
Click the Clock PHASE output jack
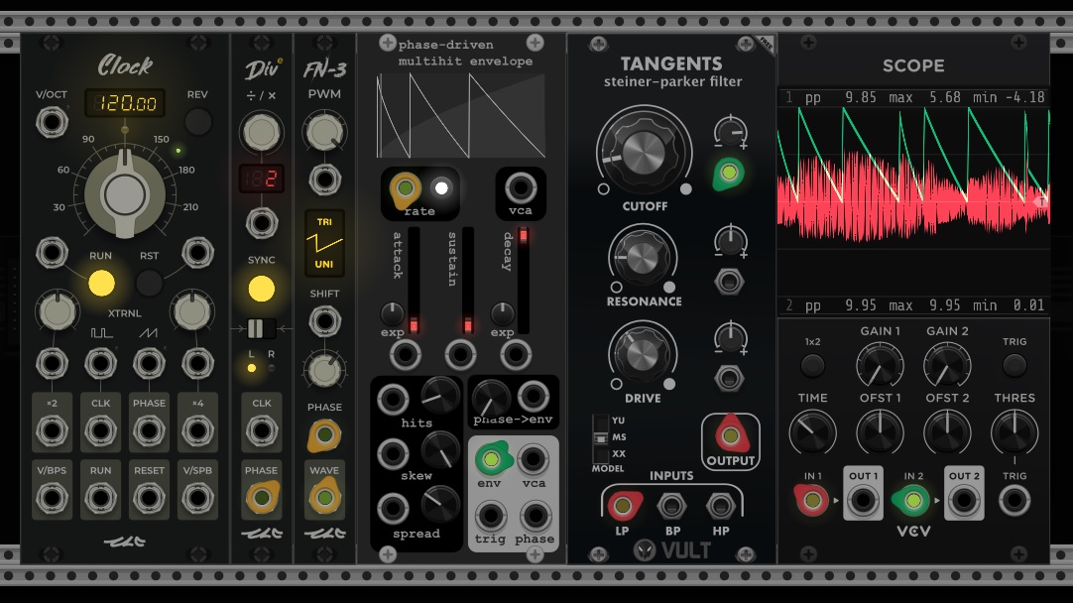(x=149, y=430)
